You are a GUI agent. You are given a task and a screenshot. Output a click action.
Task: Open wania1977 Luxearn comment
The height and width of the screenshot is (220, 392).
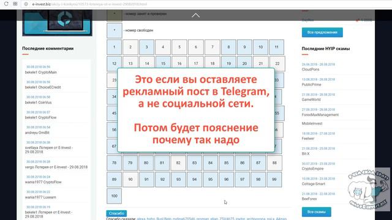click(x=40, y=197)
